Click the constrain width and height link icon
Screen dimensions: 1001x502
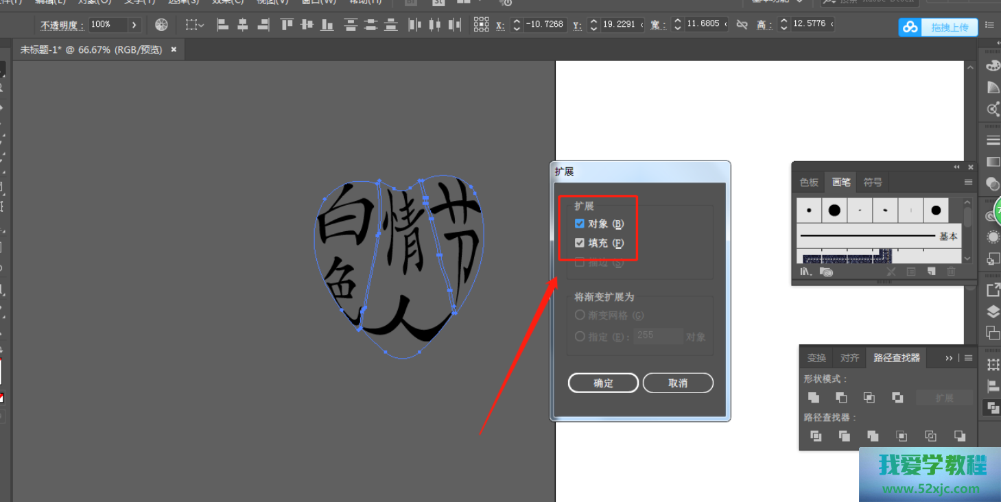(742, 25)
